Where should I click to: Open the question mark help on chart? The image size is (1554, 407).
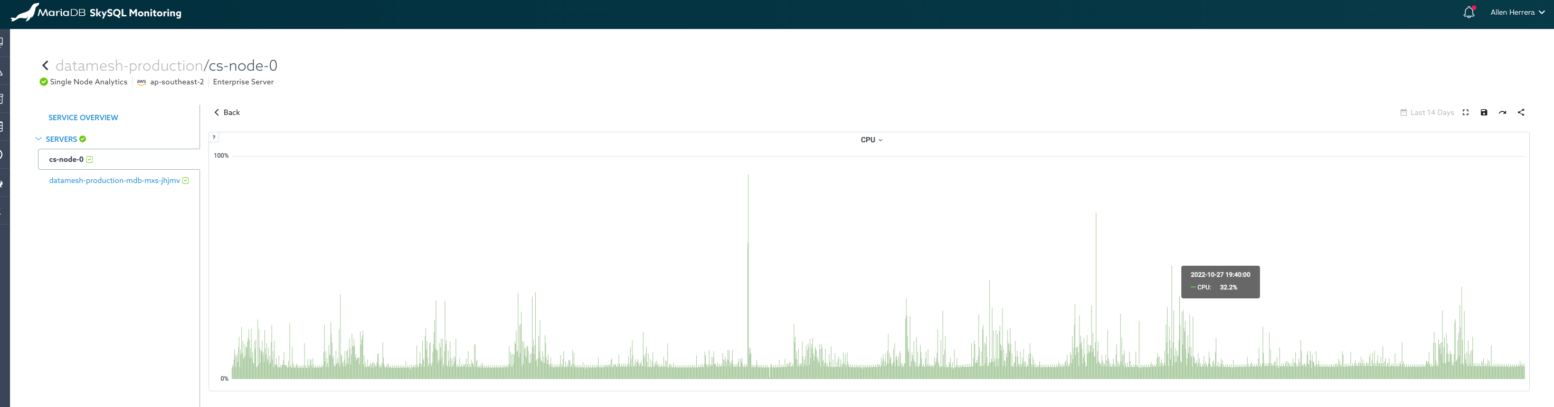[x=214, y=137]
